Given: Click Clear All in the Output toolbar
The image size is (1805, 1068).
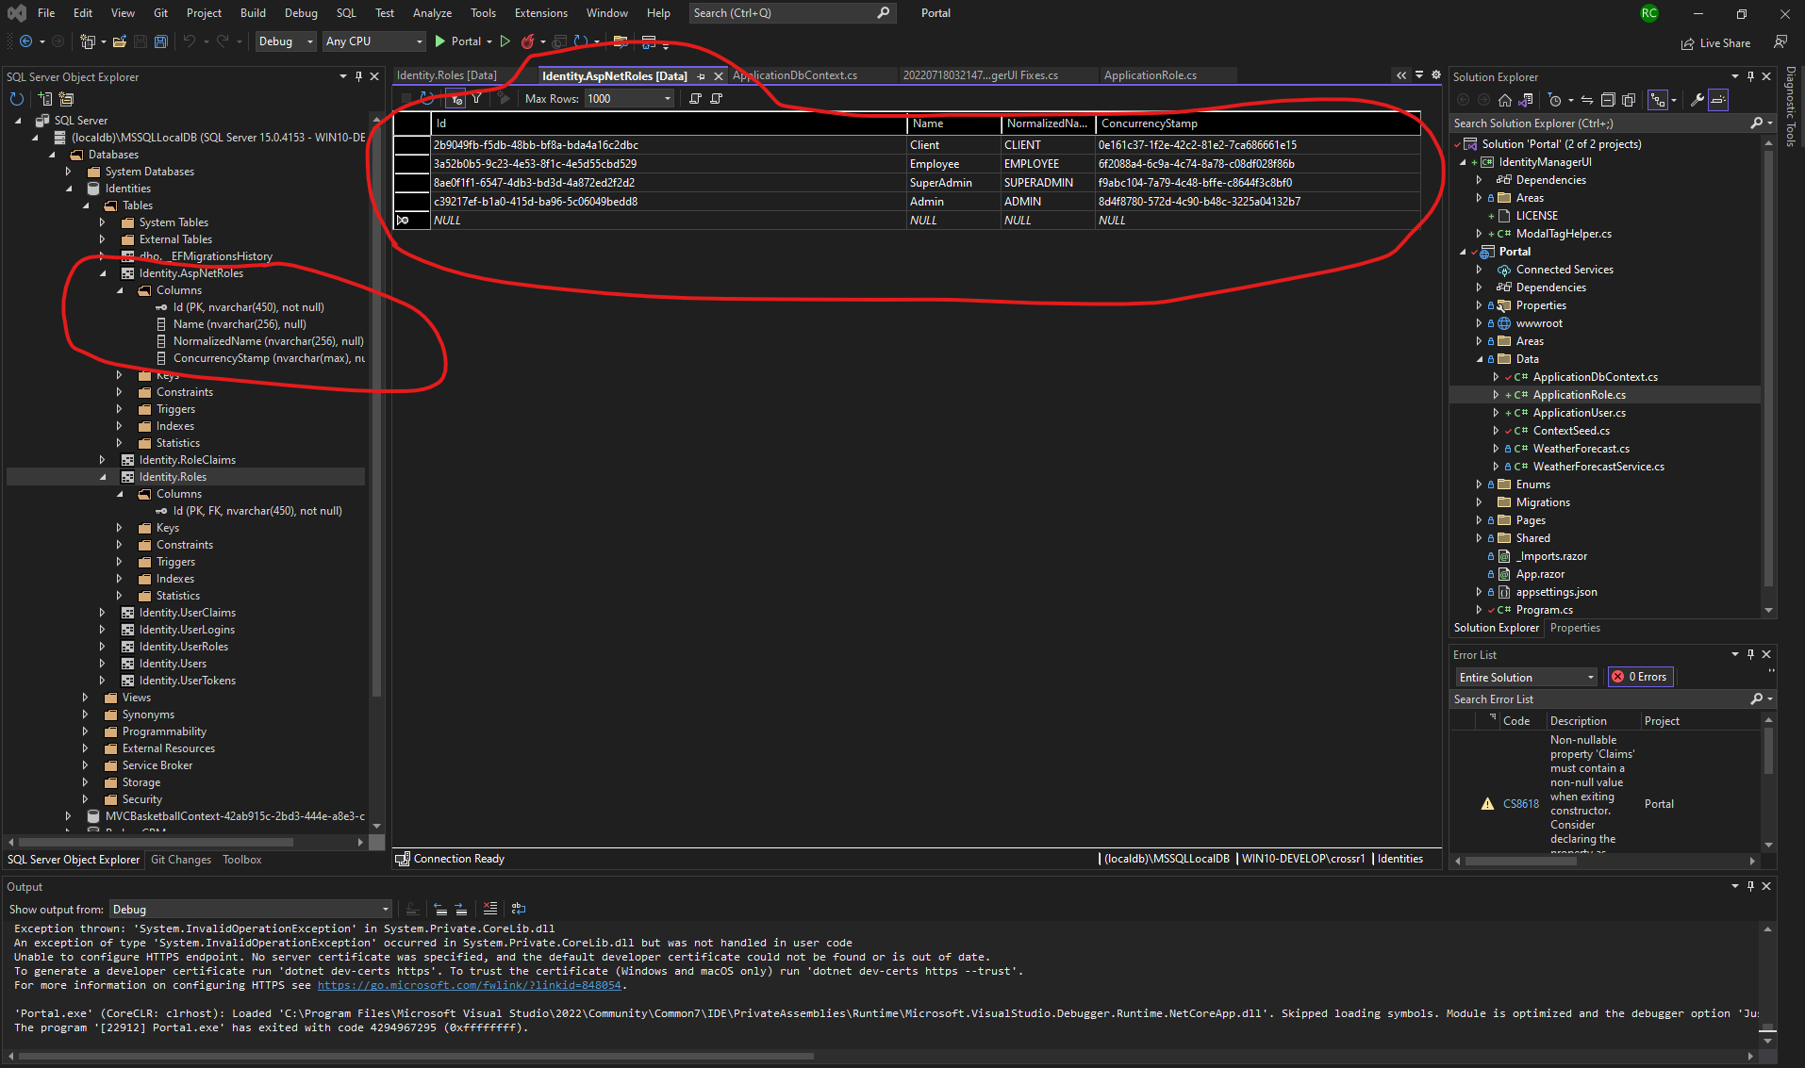Looking at the screenshot, I should point(490,909).
